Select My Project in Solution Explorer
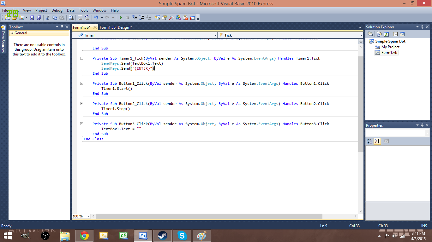 click(x=390, y=47)
